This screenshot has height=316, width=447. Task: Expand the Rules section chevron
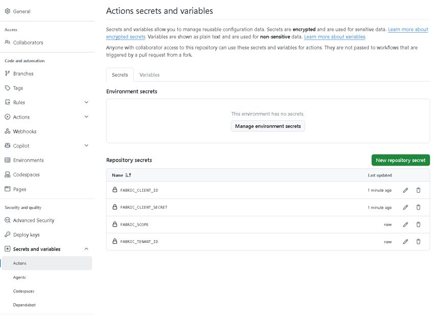pos(86,102)
